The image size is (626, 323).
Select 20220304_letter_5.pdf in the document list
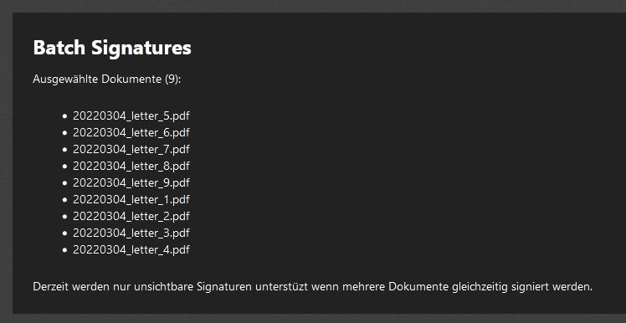point(131,116)
